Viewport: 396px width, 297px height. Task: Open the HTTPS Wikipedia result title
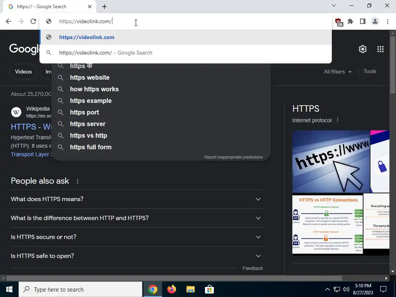tap(31, 126)
